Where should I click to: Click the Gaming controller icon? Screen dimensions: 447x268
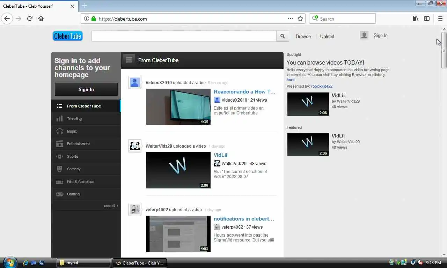[x=59, y=194]
